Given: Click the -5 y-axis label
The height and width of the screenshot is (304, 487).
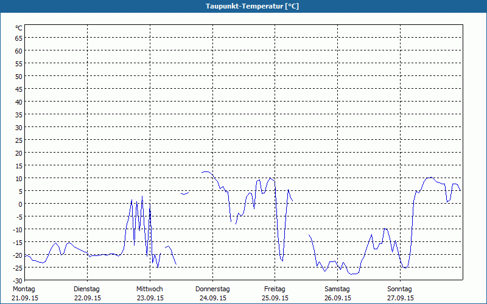Looking at the screenshot, I should pos(19,217).
